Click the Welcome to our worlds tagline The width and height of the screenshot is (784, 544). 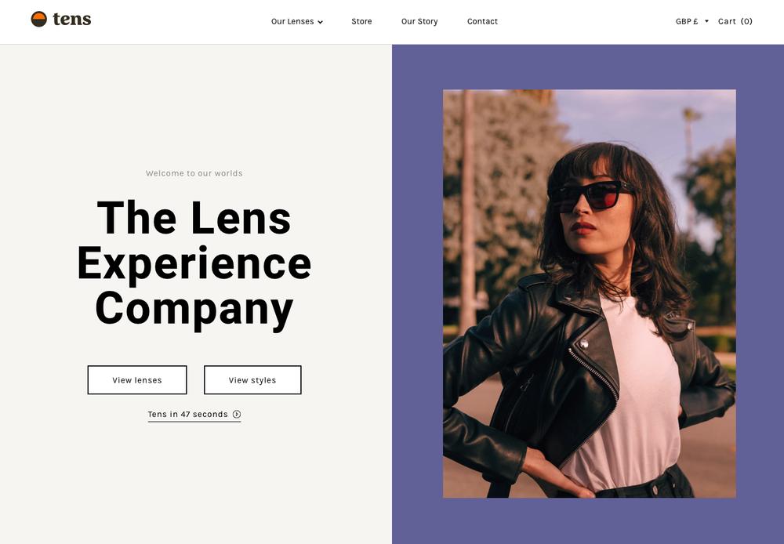click(194, 173)
